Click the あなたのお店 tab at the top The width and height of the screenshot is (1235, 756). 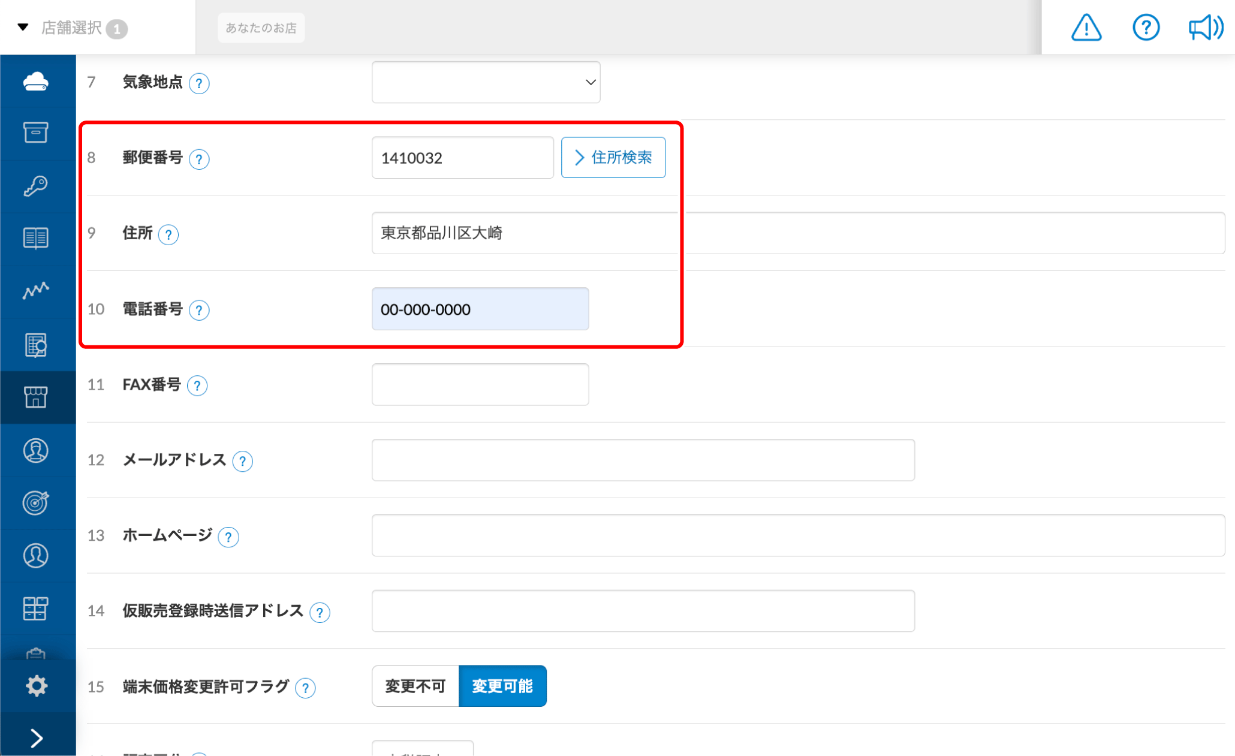pyautogui.click(x=261, y=27)
